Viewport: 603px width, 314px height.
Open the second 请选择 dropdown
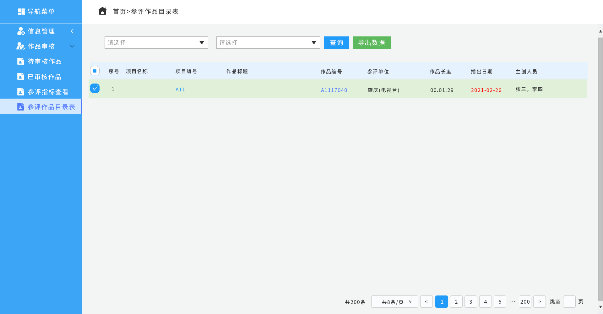[268, 43]
